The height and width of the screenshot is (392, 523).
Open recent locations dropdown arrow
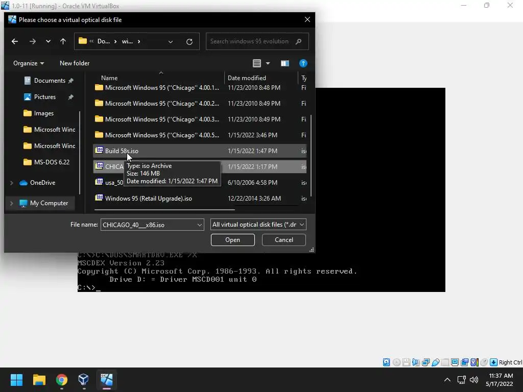tap(48, 41)
